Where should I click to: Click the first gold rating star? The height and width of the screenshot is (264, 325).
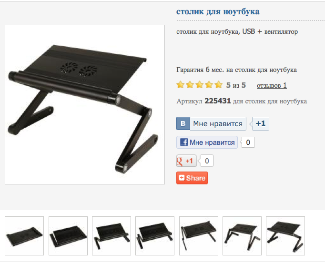pyautogui.click(x=180, y=85)
